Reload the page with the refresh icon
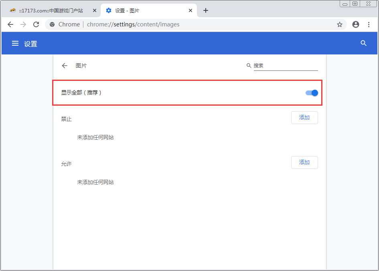 pos(36,24)
